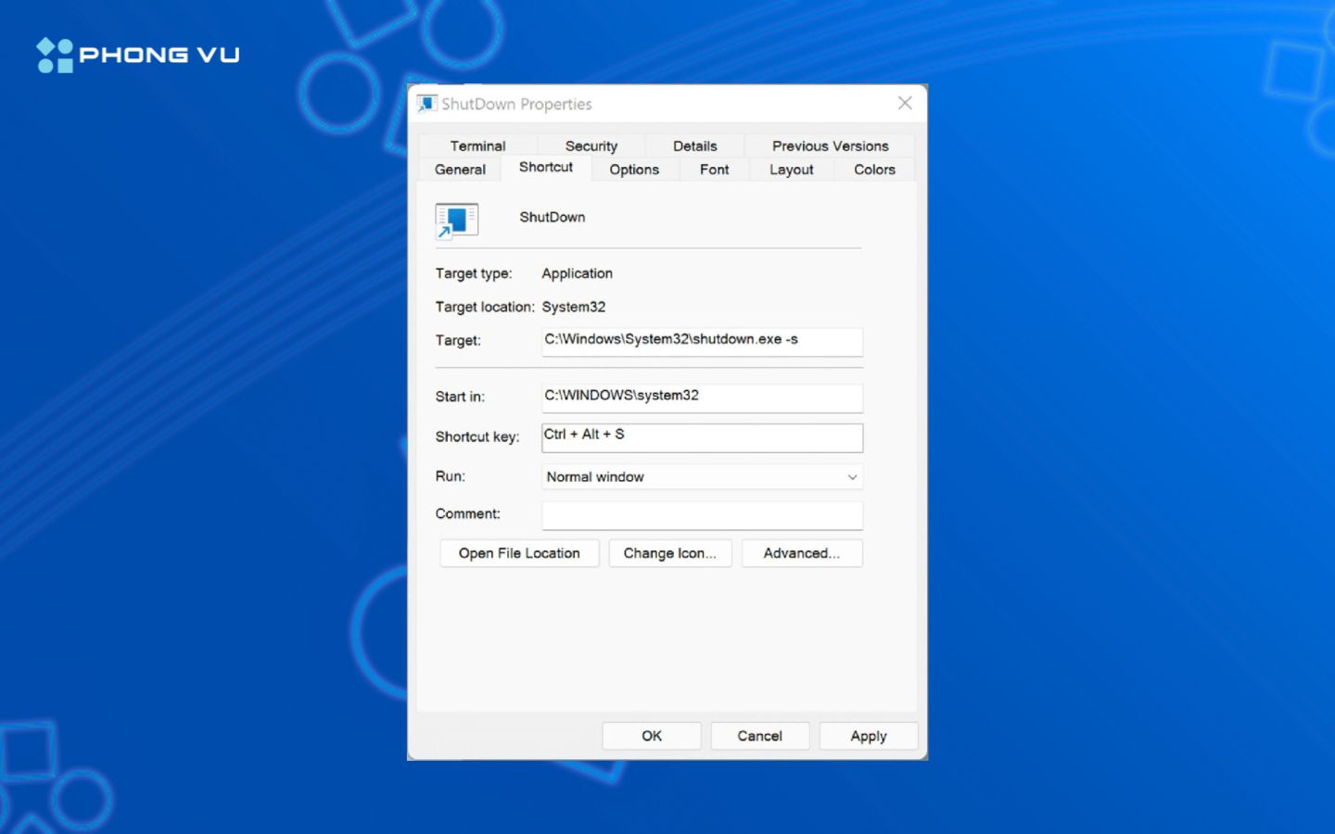Click the Change Icon button
The width and height of the screenshot is (1335, 834).
click(670, 553)
